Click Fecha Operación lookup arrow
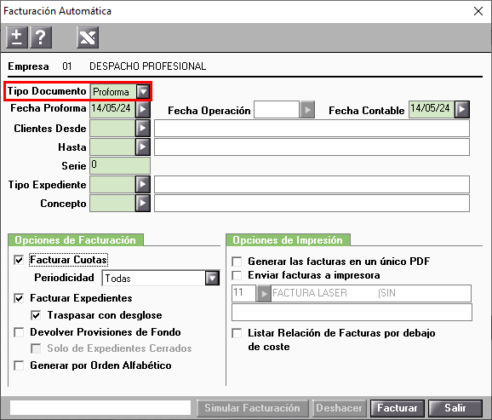The image size is (492, 420). [307, 110]
